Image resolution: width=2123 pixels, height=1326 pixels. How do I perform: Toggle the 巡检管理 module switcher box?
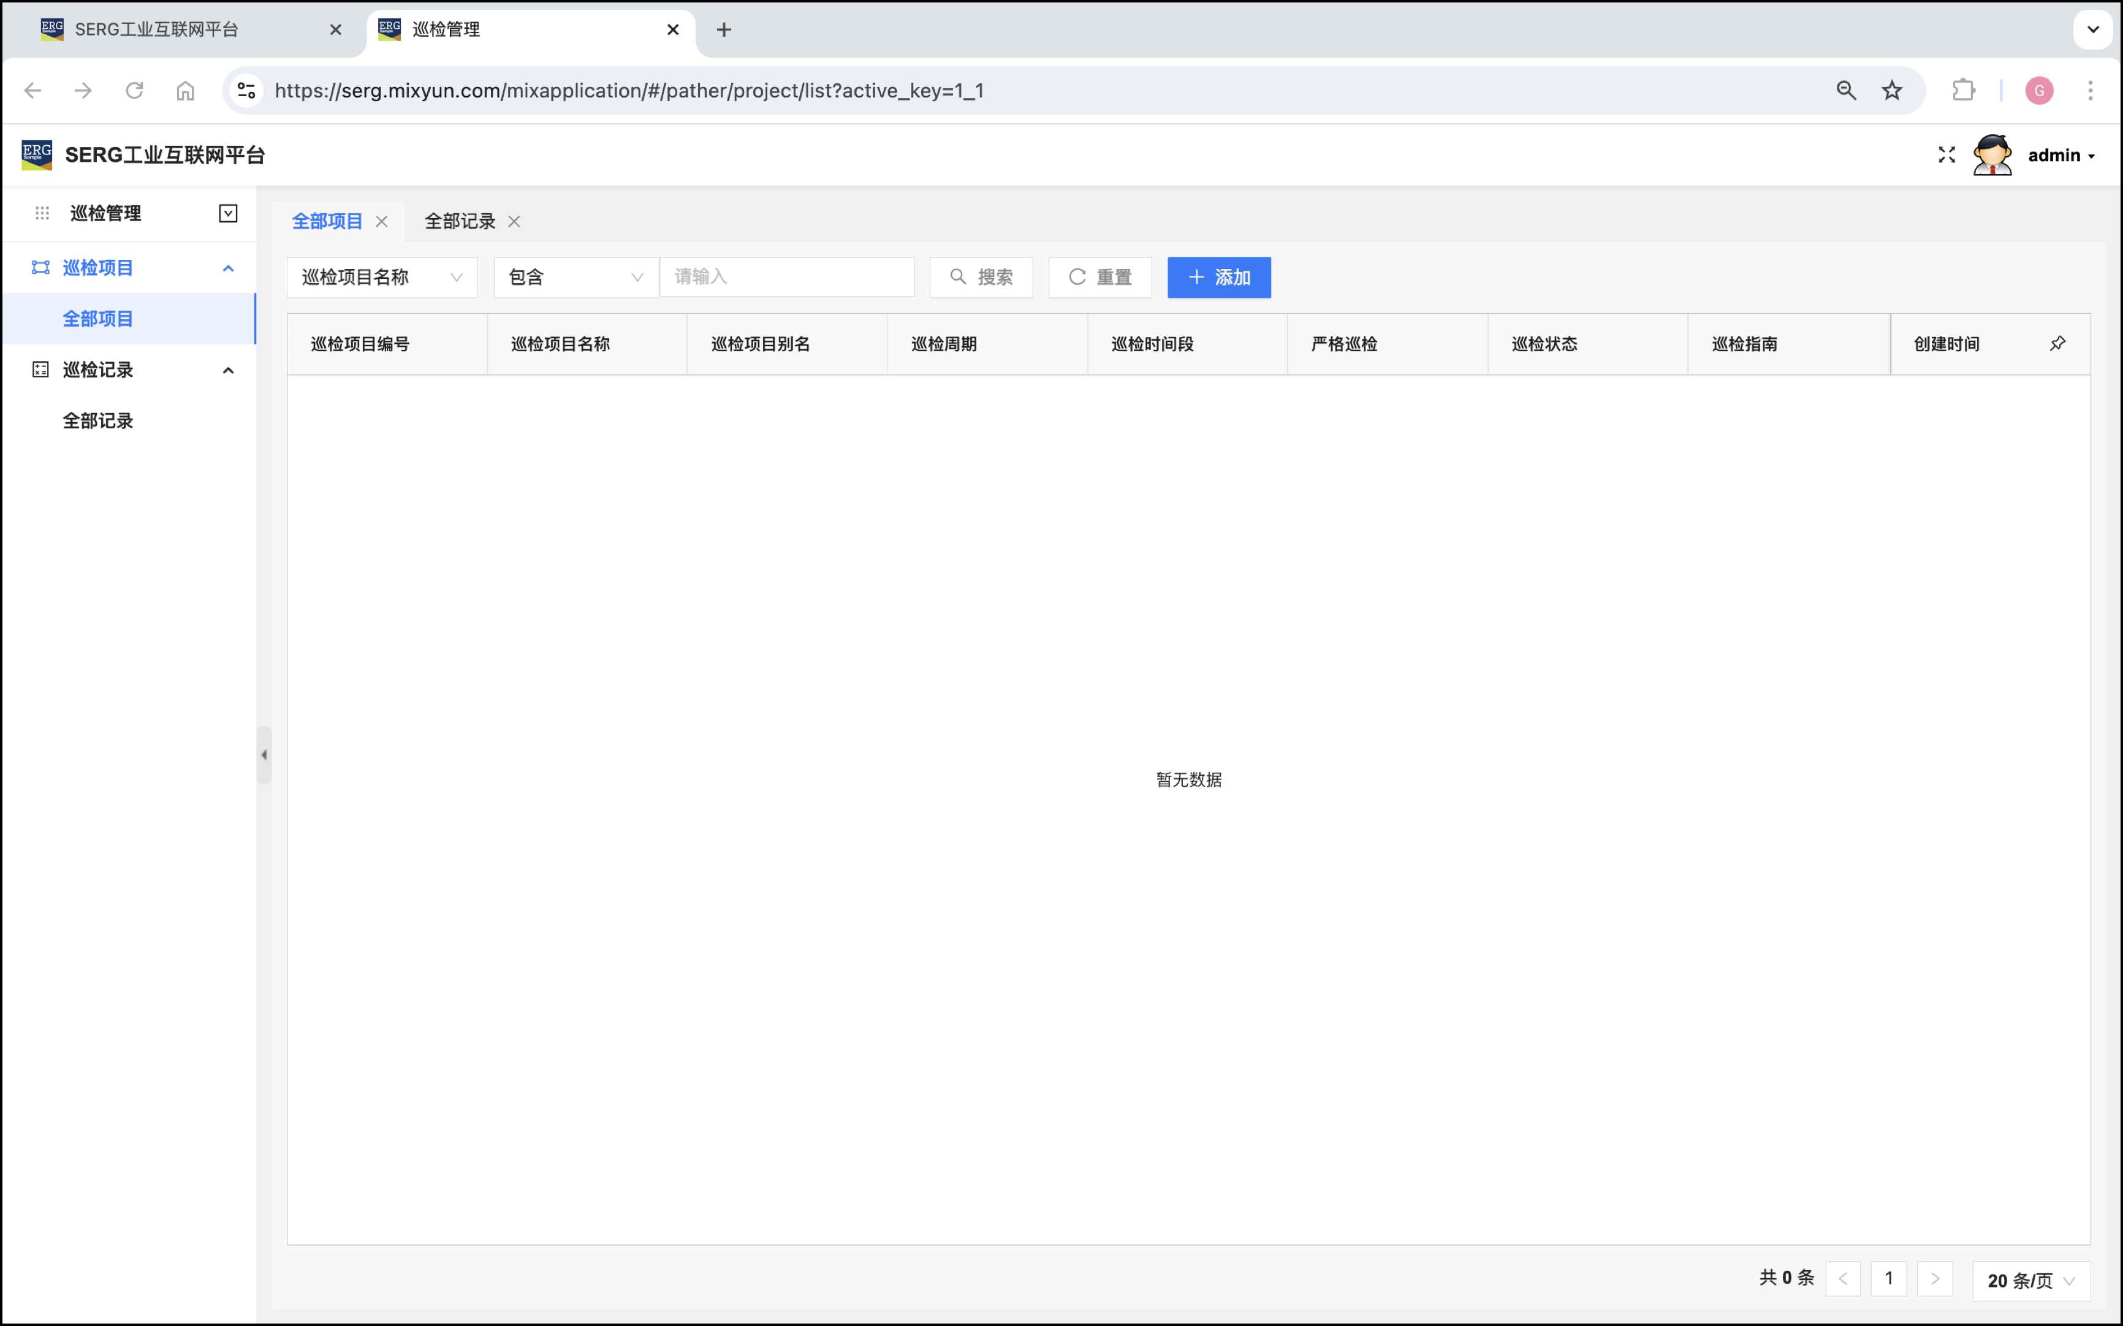pos(228,213)
